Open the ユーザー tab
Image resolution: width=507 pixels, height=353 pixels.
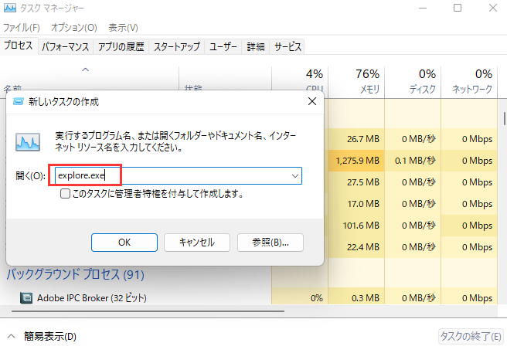click(223, 46)
